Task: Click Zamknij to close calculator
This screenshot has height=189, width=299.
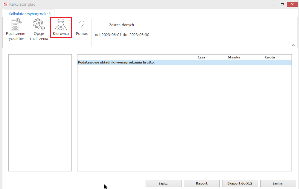Action: pos(278,183)
